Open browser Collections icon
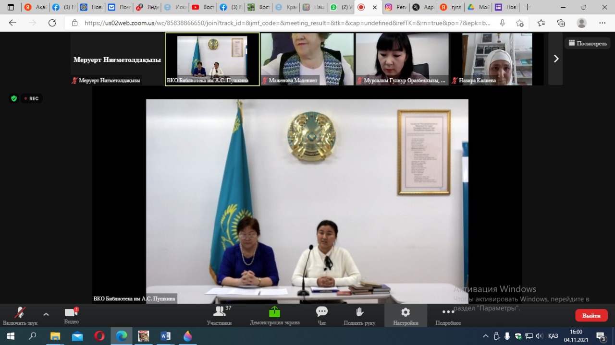 coord(561,23)
